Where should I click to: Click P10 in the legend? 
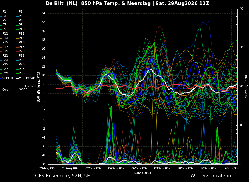[20, 29]
